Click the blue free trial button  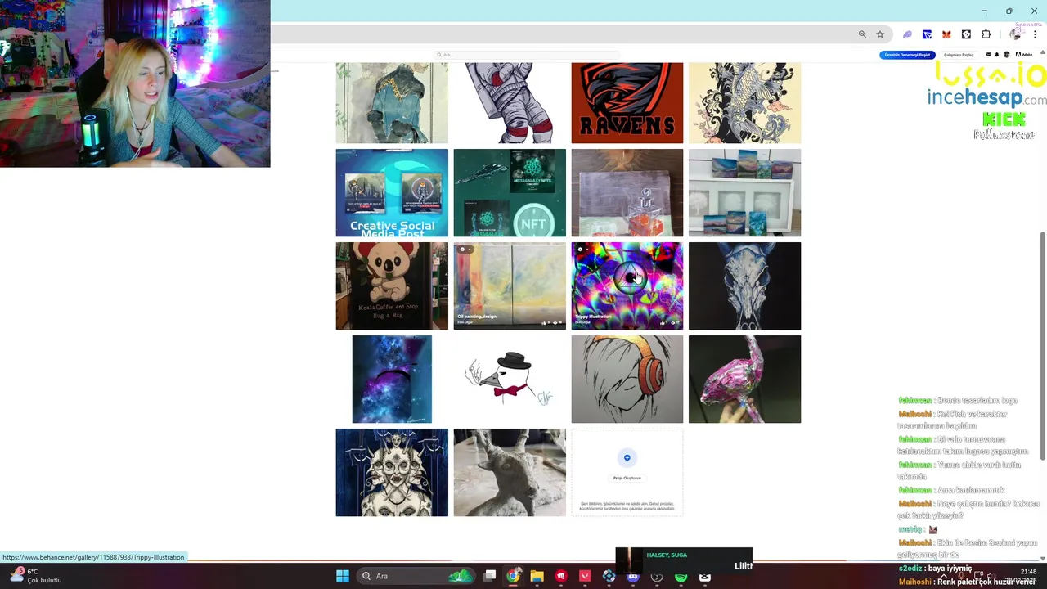[907, 55]
